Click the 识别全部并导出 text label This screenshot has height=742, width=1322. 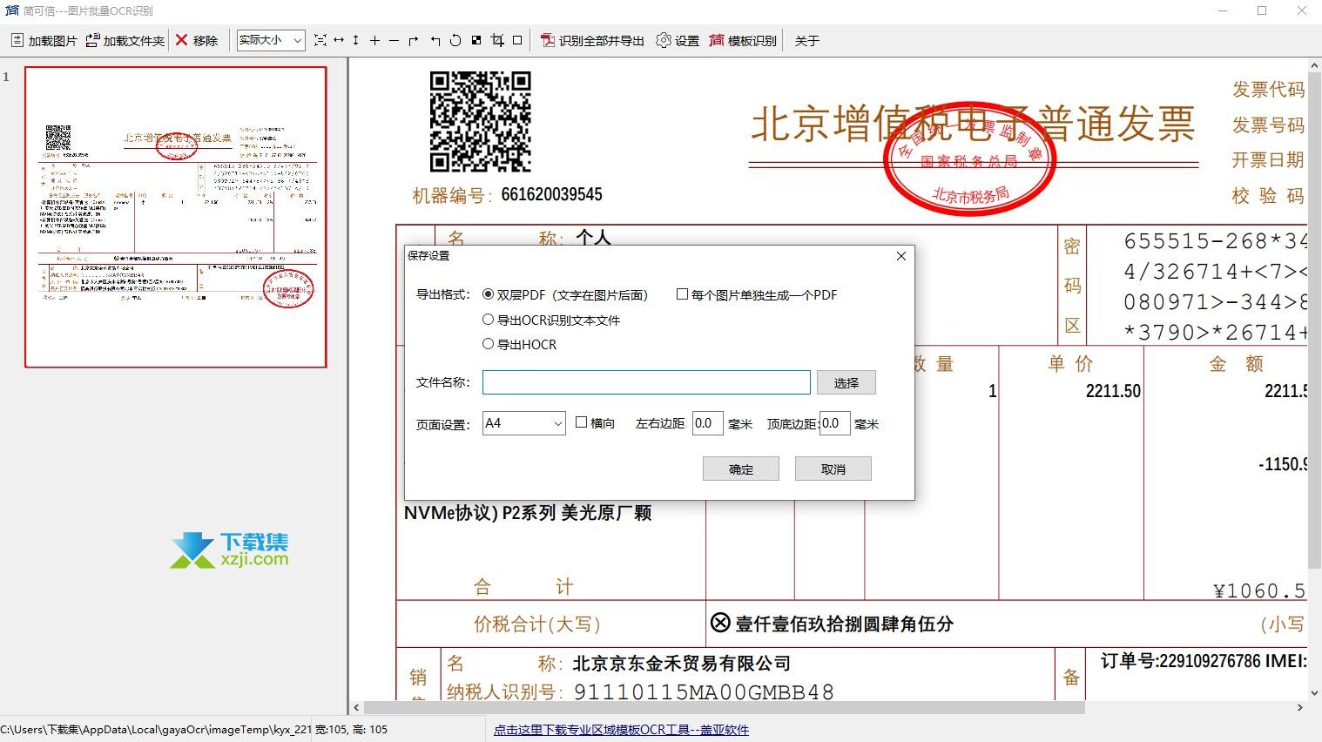tap(601, 41)
